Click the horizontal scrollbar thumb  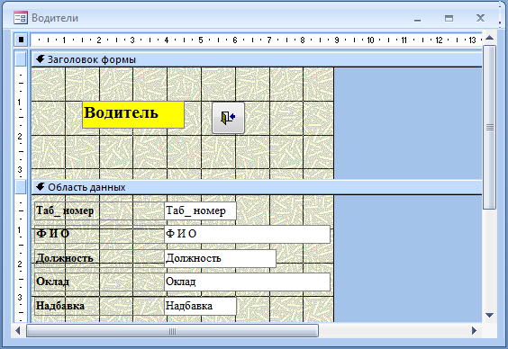point(172,331)
